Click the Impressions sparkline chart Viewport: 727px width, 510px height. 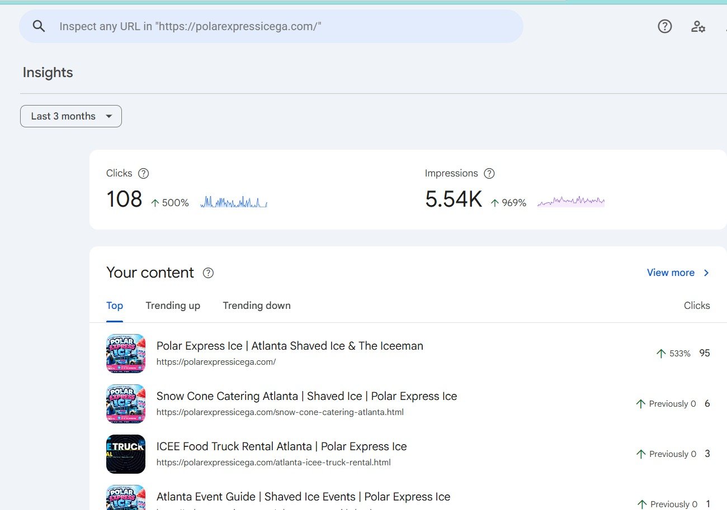tap(571, 201)
